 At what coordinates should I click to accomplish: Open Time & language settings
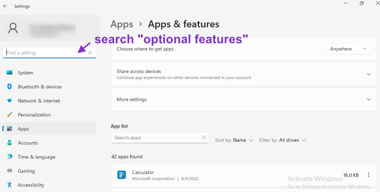pyautogui.click(x=50, y=157)
